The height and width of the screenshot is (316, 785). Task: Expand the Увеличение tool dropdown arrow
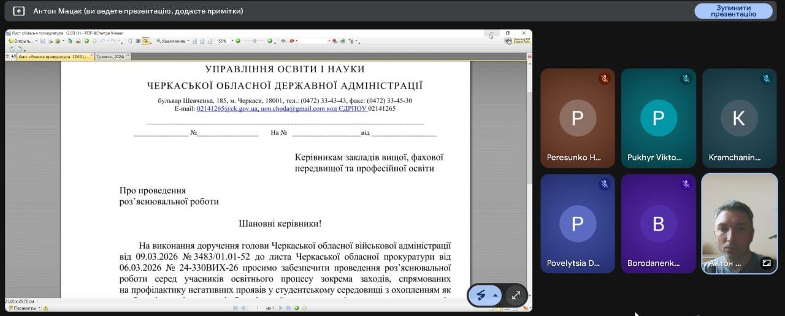click(188, 41)
